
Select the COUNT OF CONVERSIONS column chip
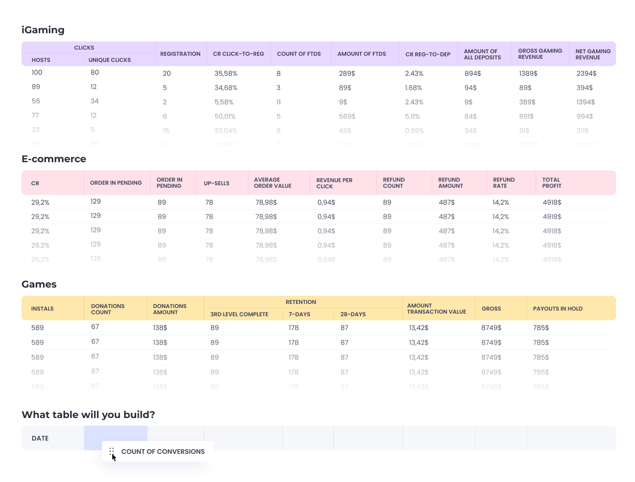[x=162, y=452]
